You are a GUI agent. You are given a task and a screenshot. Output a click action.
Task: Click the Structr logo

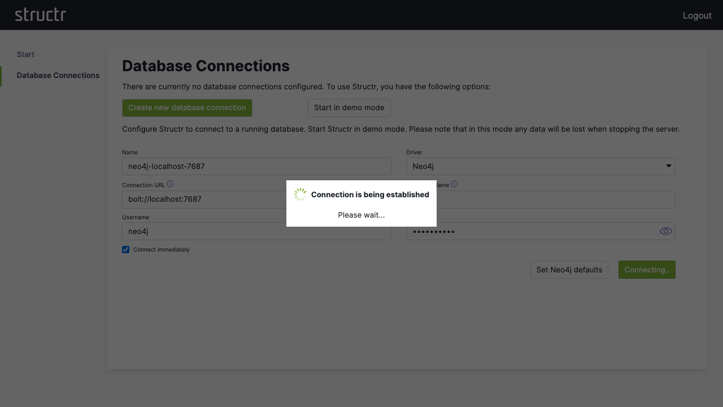(40, 15)
